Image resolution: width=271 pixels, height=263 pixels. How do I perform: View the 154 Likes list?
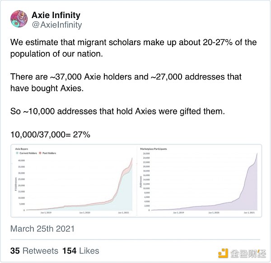pos(81,251)
